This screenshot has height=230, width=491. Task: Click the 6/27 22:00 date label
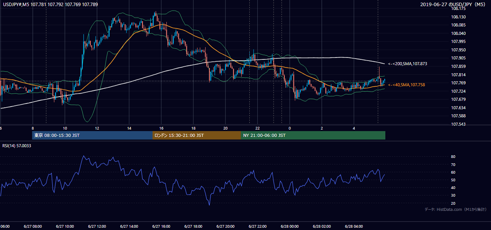[x=257, y=226]
